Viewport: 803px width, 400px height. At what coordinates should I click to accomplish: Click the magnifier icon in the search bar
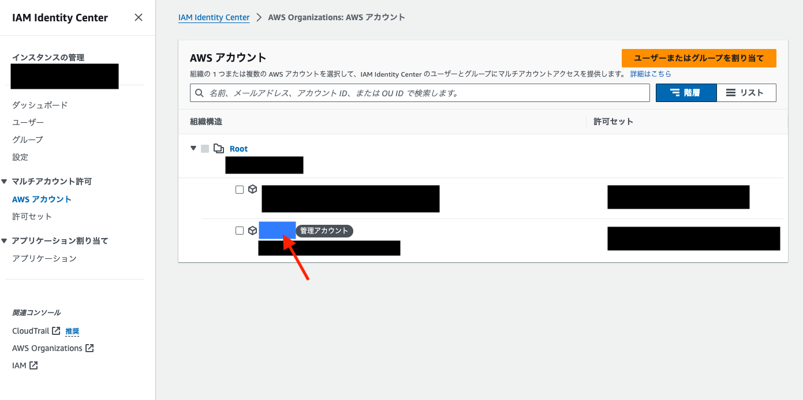(199, 92)
